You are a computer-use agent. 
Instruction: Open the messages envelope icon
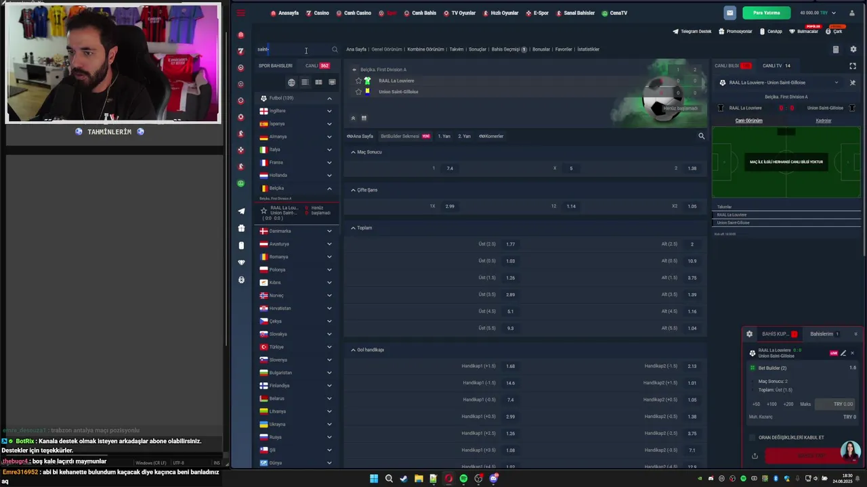coord(729,13)
